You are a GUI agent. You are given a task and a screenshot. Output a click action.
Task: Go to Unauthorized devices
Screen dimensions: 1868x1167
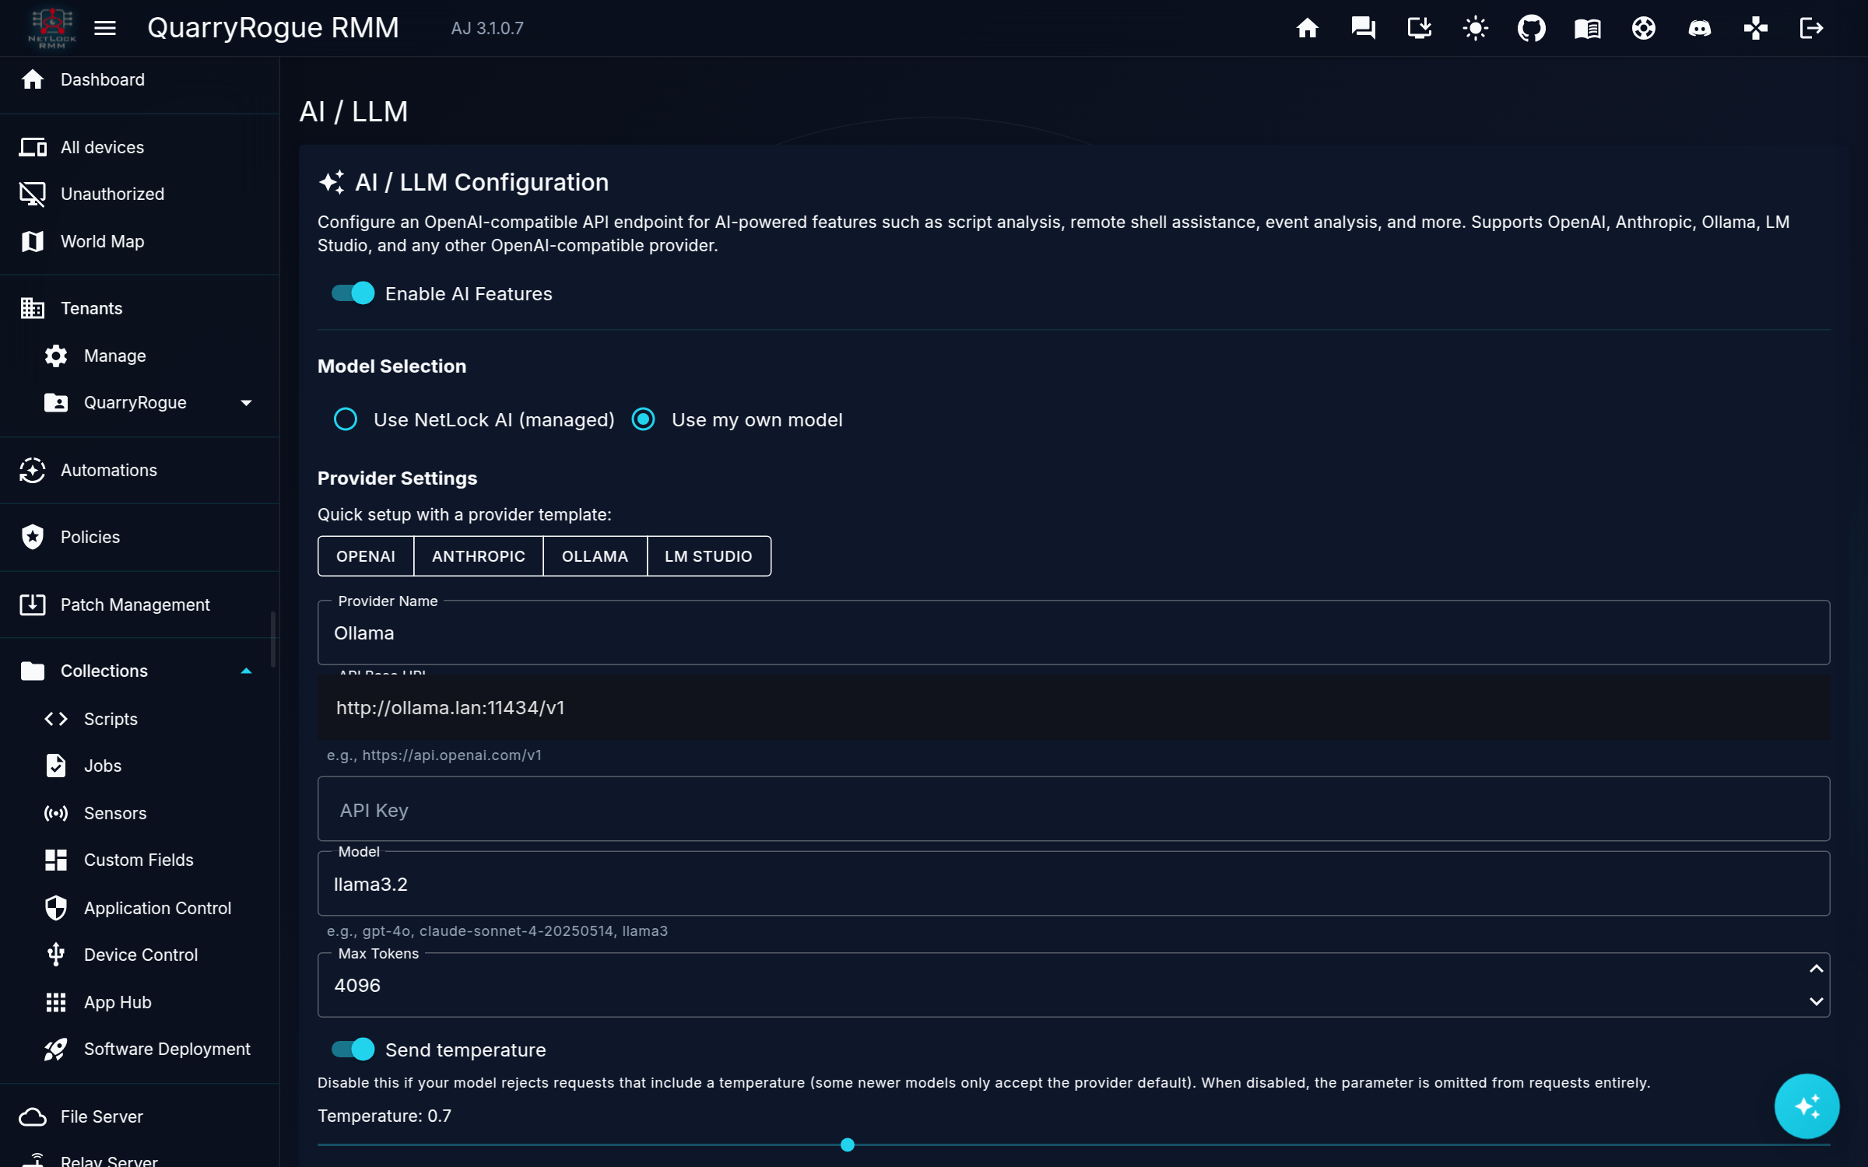pyautogui.click(x=139, y=194)
